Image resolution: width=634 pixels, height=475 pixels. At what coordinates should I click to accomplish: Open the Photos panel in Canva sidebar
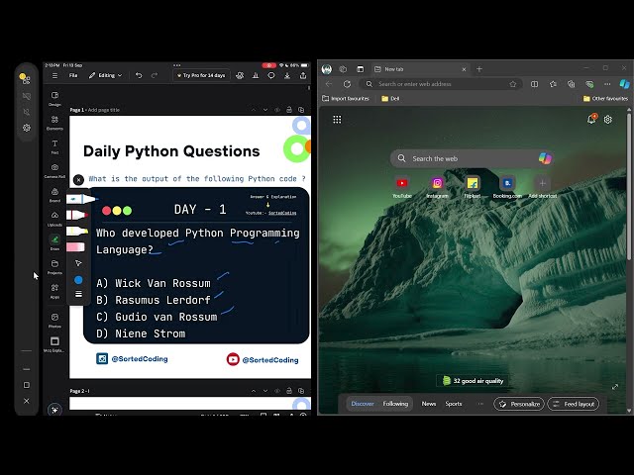pyautogui.click(x=54, y=320)
